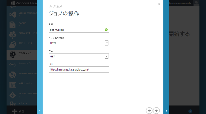Image resolution: width=206 pixels, height=114 pixels.
Task: Open the user account avatar icon
Action: click(196, 3)
